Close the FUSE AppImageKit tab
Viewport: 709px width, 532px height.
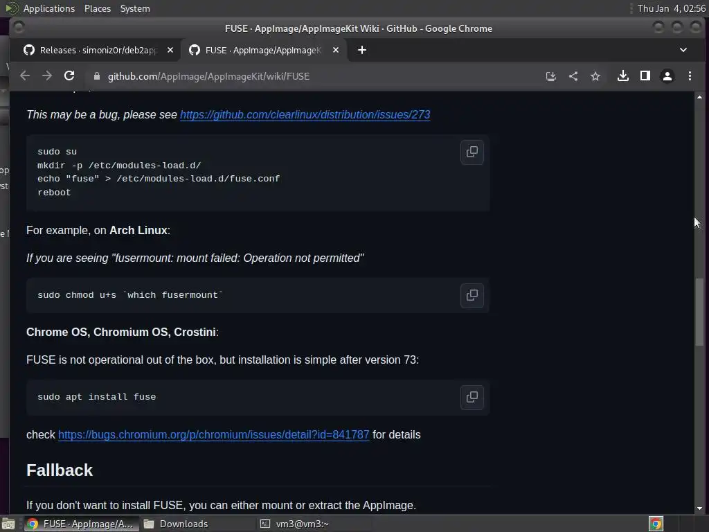pos(336,50)
